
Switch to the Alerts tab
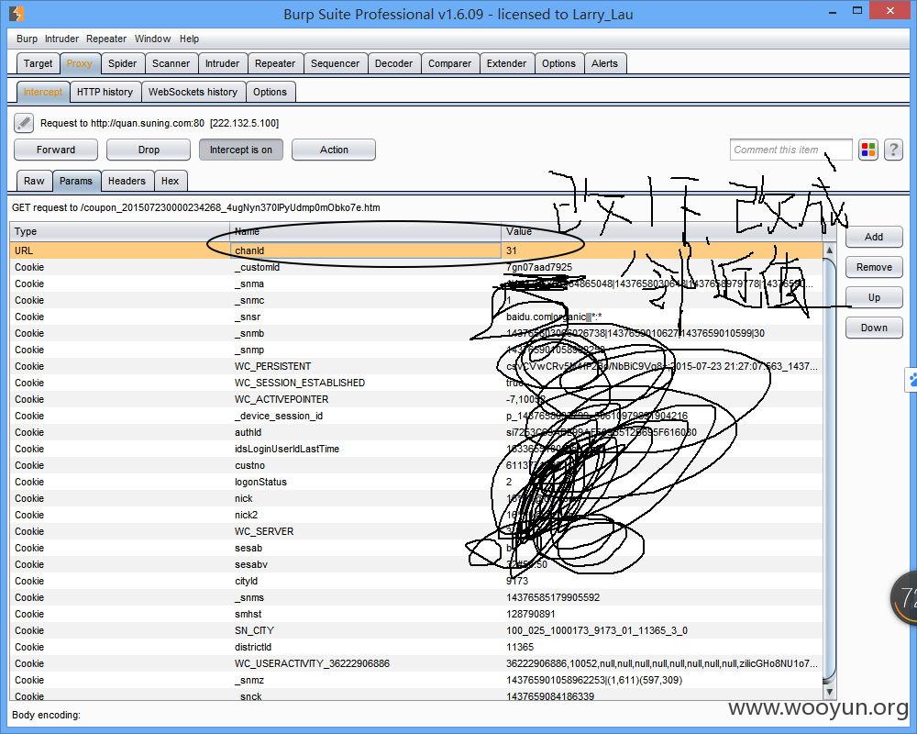(x=604, y=64)
